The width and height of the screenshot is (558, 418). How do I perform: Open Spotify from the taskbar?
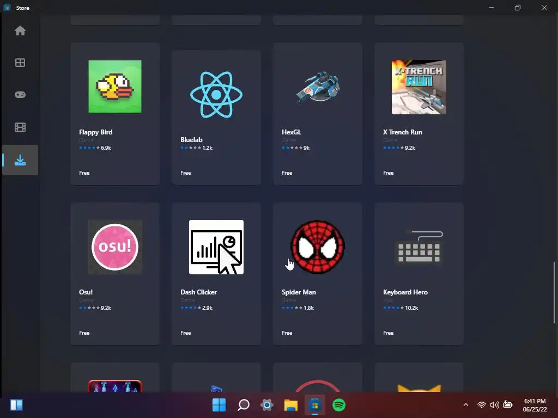tap(339, 405)
